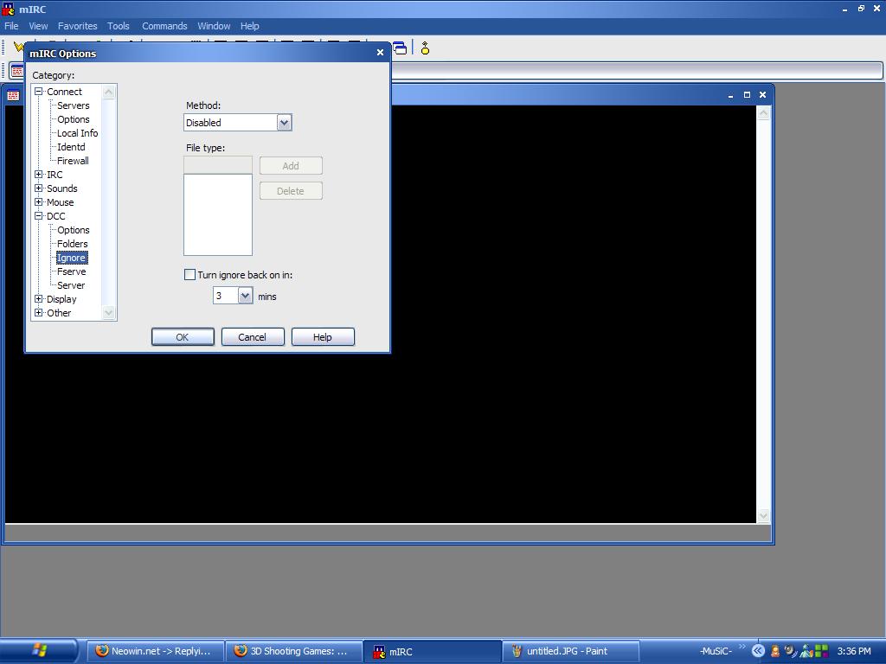Open the mins dropdown showing 3

coord(245,295)
